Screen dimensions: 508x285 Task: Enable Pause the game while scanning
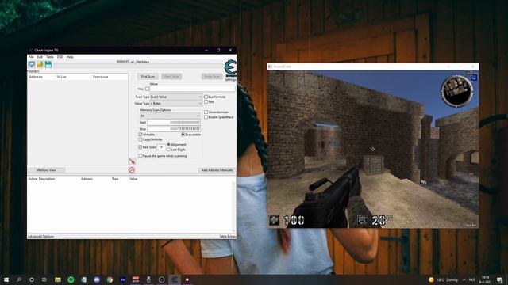(x=140, y=156)
